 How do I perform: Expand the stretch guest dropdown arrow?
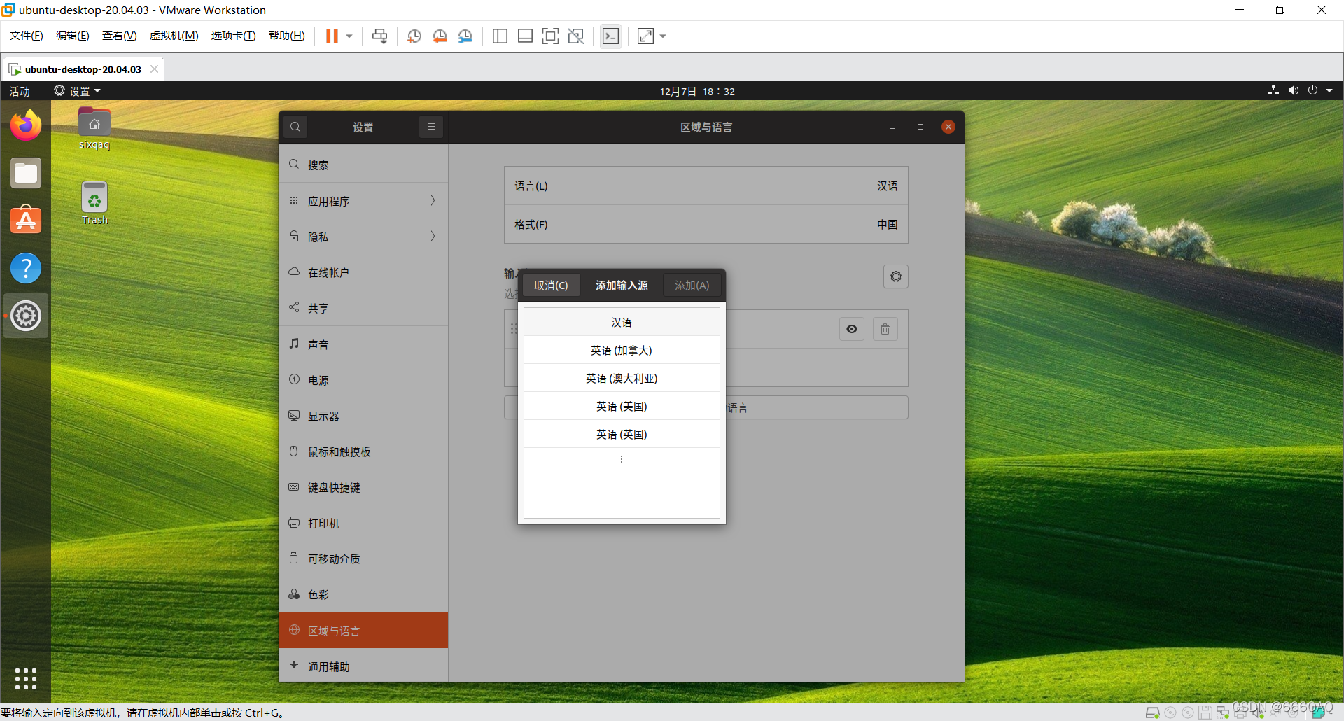point(663,36)
